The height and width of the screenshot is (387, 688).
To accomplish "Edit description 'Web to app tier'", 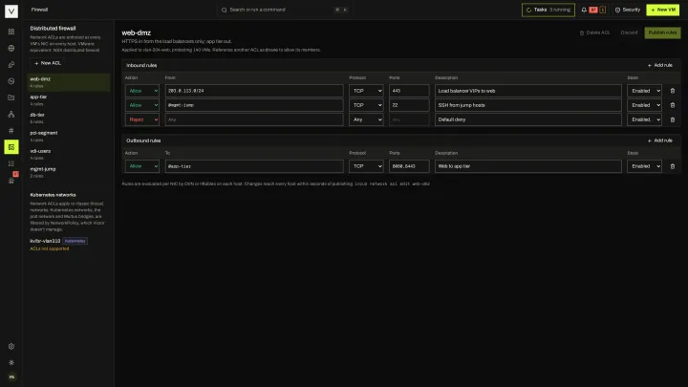I will (528, 166).
